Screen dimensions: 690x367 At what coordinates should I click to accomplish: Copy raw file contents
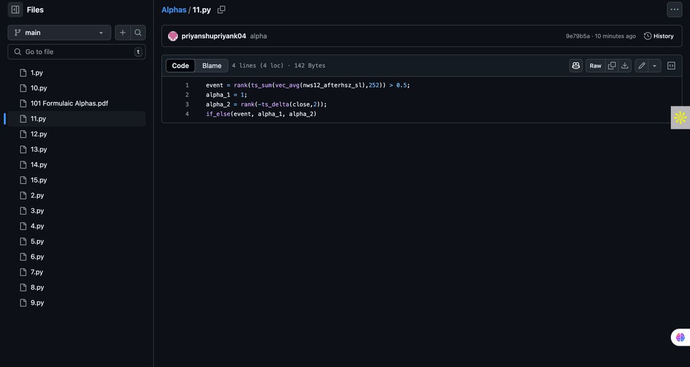612,66
